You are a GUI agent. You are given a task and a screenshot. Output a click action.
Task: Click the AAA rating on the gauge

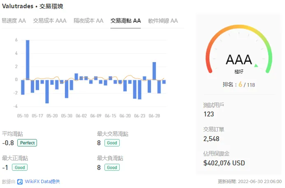(239, 60)
